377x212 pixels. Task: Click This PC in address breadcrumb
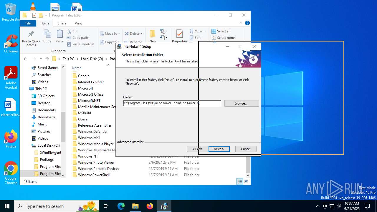(68, 59)
